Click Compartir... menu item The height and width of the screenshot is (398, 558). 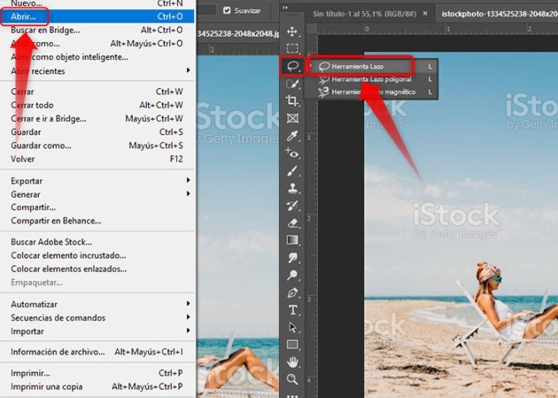click(x=97, y=208)
